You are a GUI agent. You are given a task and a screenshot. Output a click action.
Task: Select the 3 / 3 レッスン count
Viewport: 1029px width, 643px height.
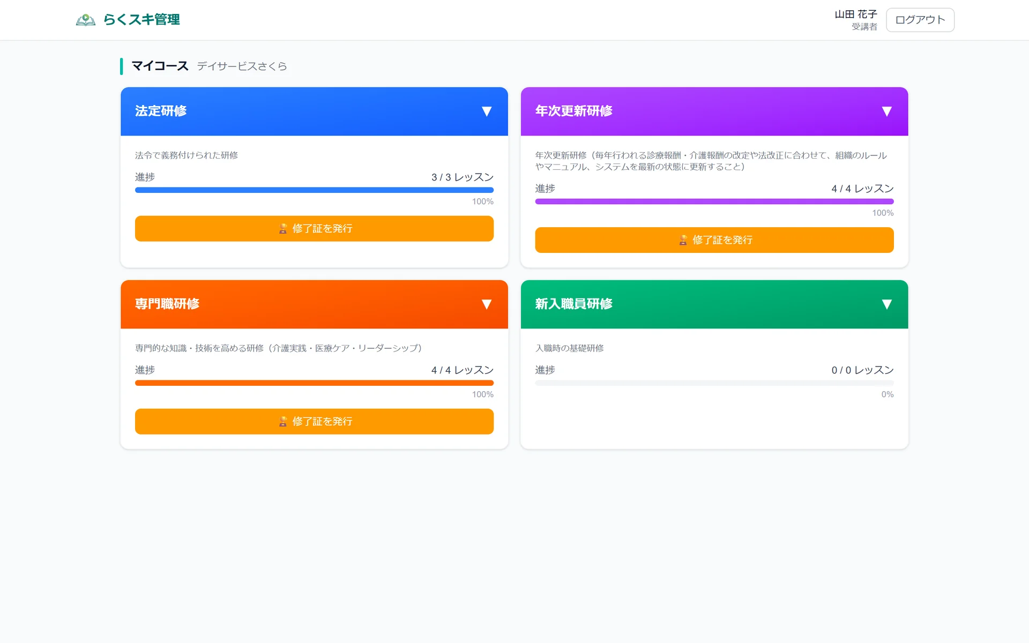point(462,177)
